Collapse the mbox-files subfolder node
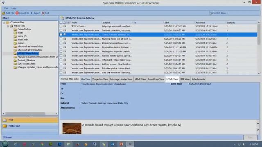 click(x=8, y=26)
